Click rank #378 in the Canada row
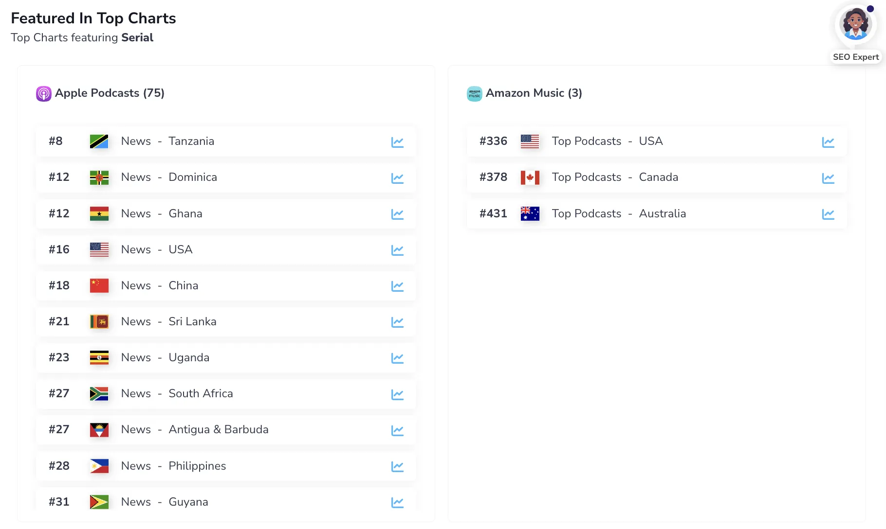Image resolution: width=886 pixels, height=529 pixels. [x=493, y=177]
